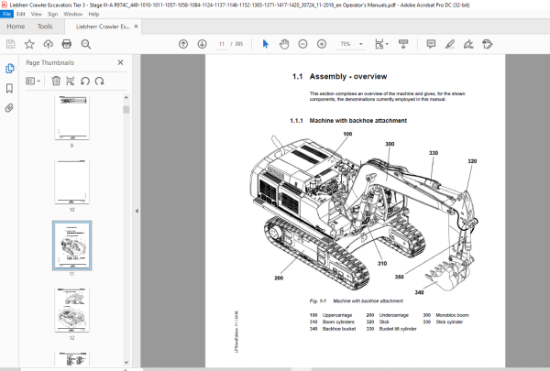This screenshot has width=550, height=371.
Task: Click the Save file icon
Action: (x=10, y=44)
